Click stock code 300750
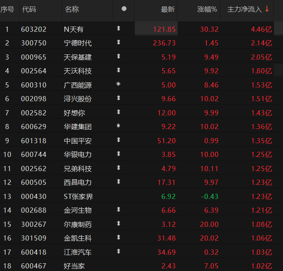 tap(34, 43)
